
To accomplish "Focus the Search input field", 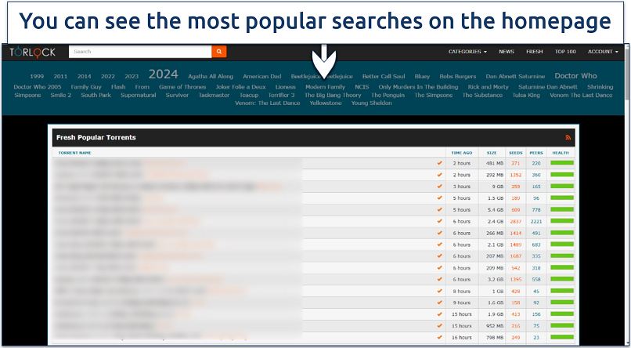I will pyautogui.click(x=140, y=52).
